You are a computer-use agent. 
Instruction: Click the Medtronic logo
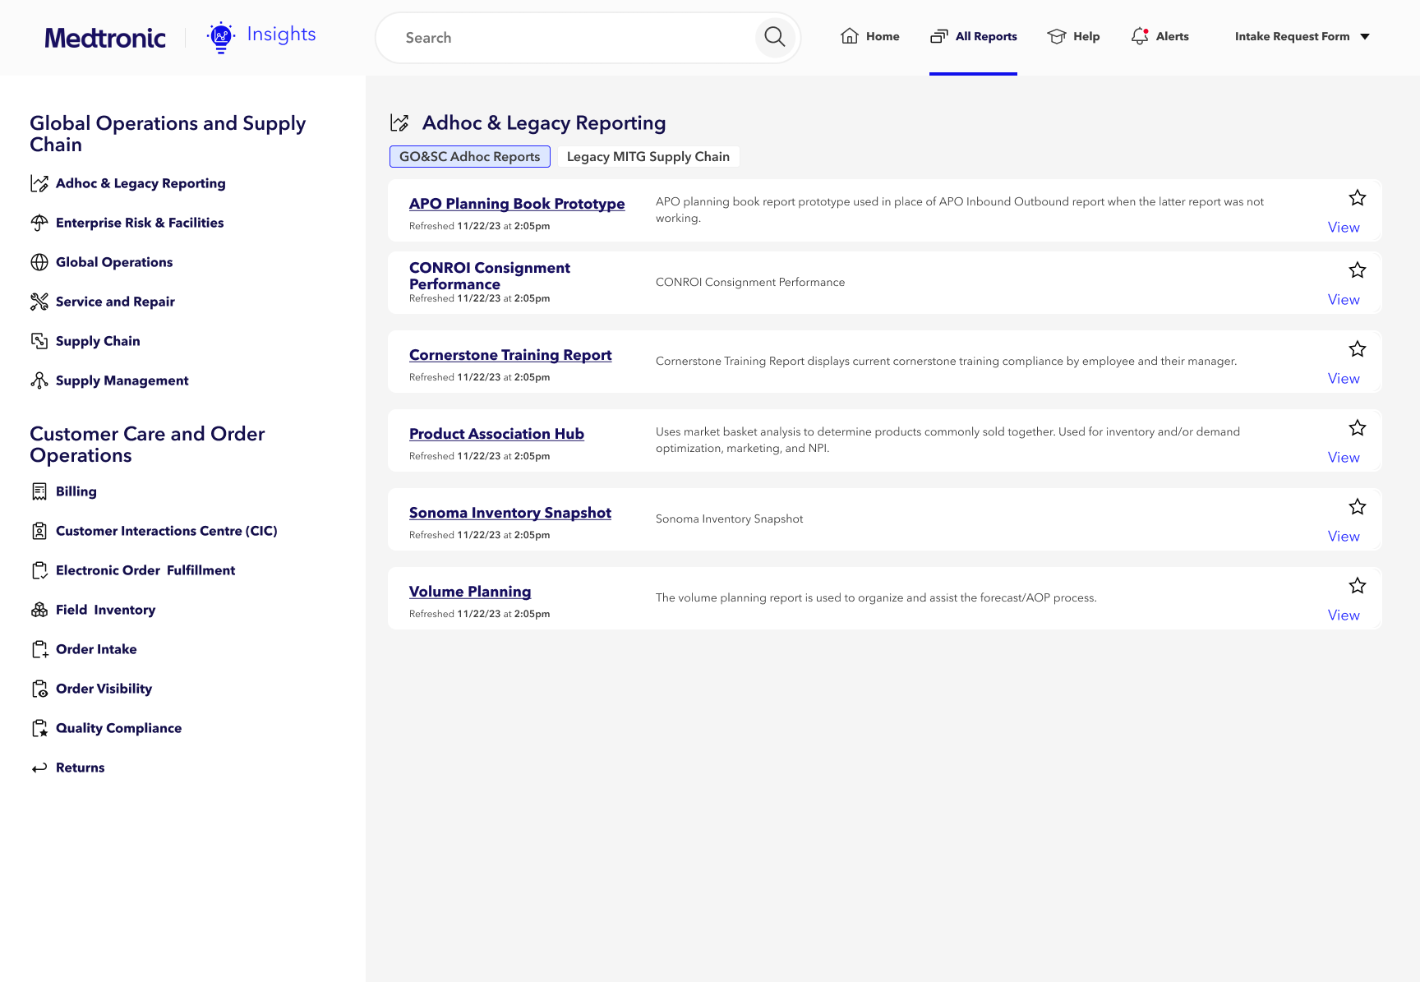pos(105,38)
